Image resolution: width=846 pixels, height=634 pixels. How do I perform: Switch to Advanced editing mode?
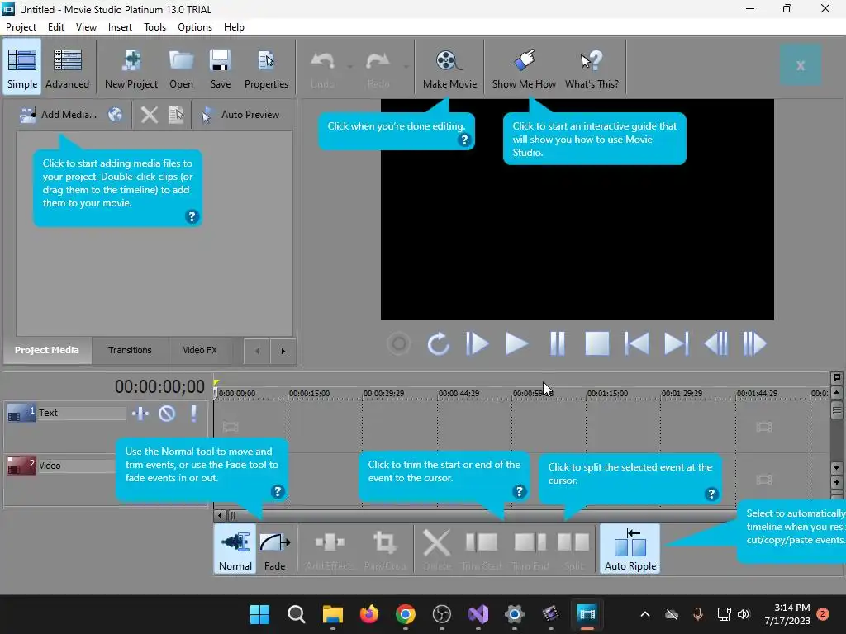coord(67,68)
